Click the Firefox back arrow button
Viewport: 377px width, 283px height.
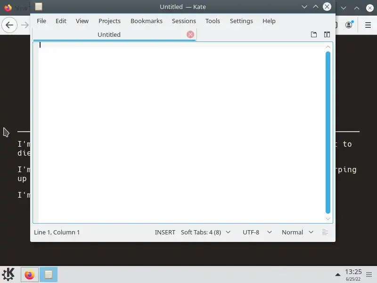pyautogui.click(x=9, y=25)
